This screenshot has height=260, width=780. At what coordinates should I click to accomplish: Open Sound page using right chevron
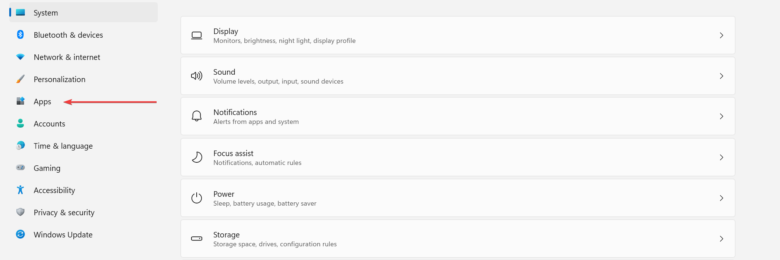point(721,76)
